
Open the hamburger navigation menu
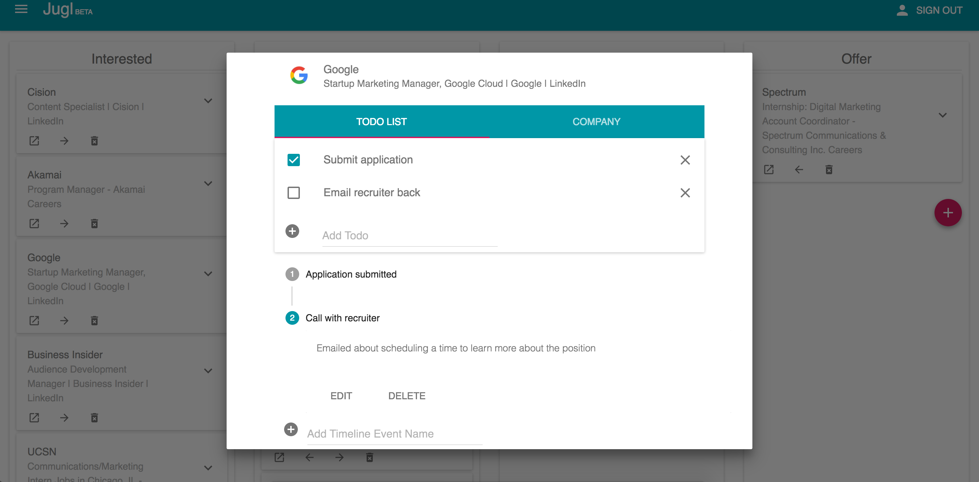click(x=21, y=9)
